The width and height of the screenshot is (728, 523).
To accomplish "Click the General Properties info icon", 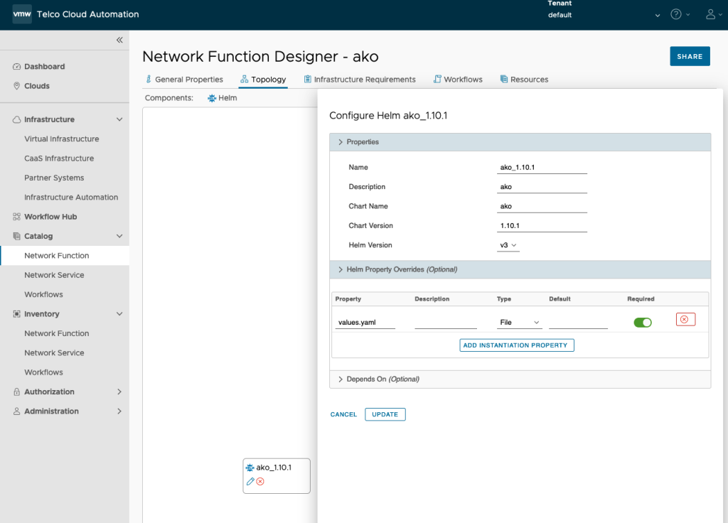I will [x=149, y=80].
